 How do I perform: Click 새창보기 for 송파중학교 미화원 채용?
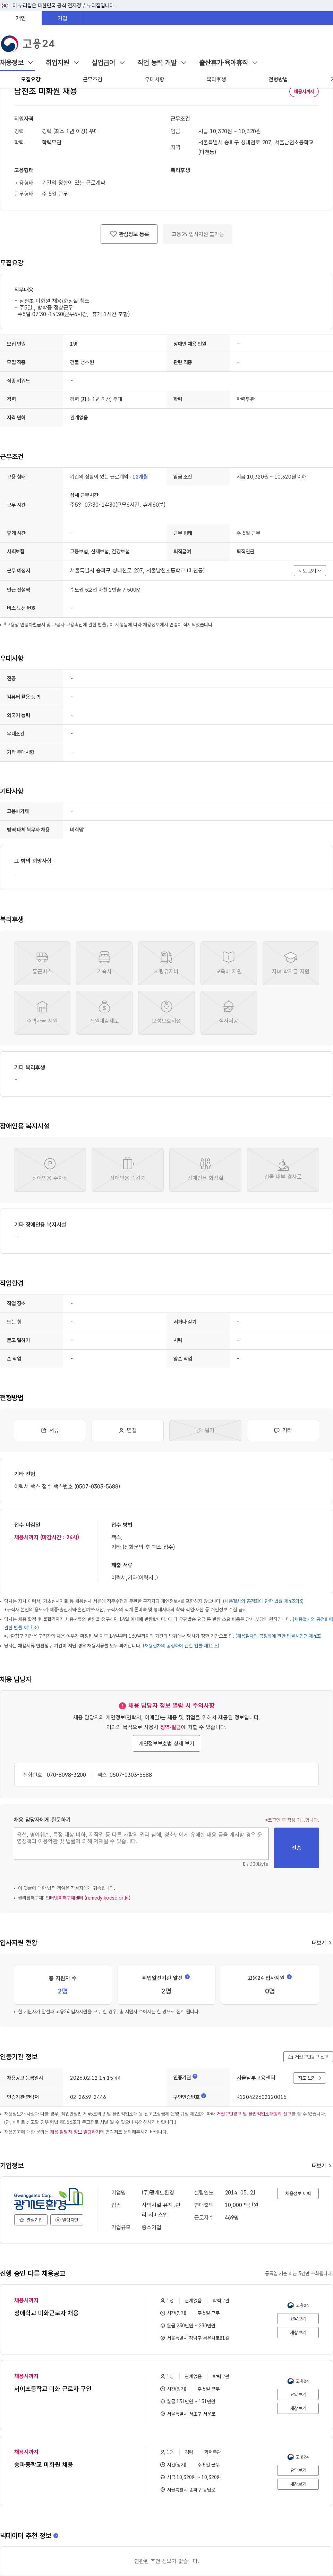pos(298,2484)
